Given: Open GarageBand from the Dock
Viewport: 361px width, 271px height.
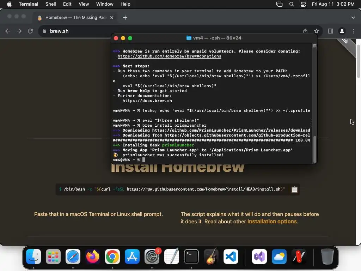Looking at the screenshot, I should point(211,256).
